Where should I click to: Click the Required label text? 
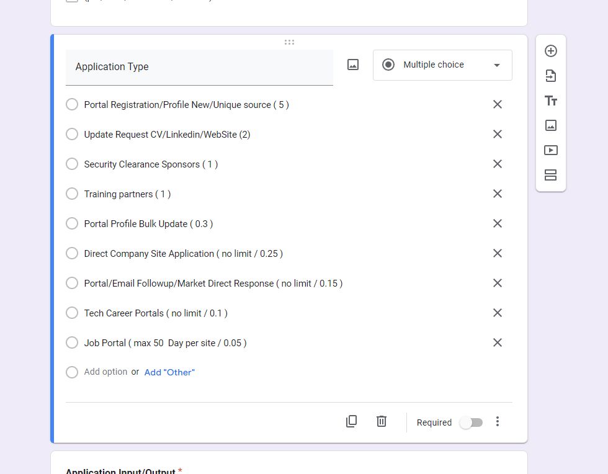pyautogui.click(x=434, y=423)
